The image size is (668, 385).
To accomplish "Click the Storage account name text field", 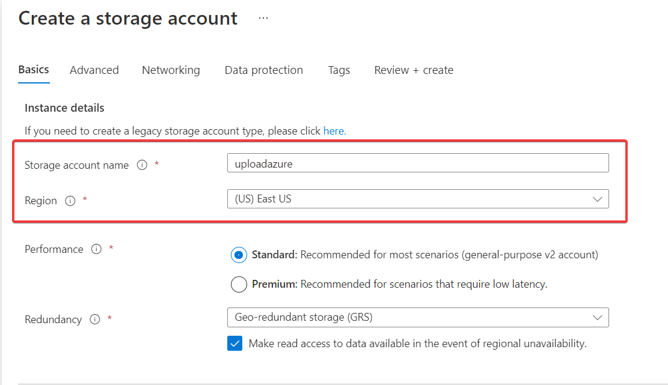I will point(417,163).
